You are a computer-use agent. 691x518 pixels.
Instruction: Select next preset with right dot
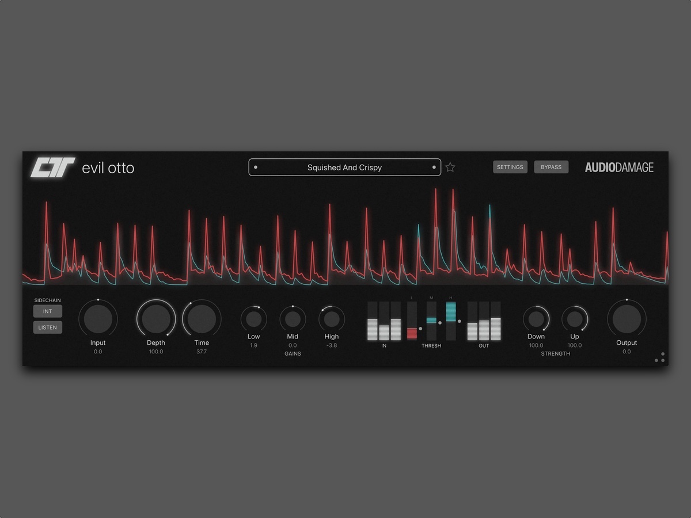click(434, 167)
